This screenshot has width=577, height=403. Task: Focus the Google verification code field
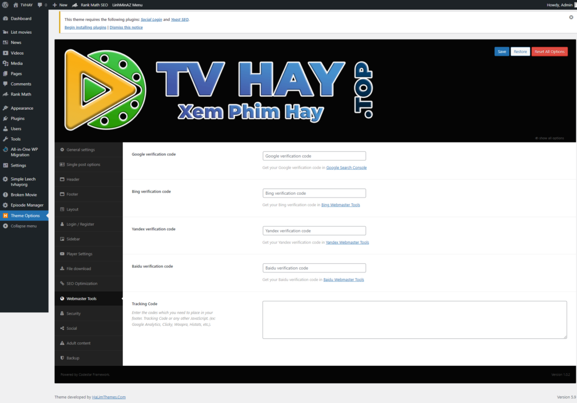coord(314,156)
